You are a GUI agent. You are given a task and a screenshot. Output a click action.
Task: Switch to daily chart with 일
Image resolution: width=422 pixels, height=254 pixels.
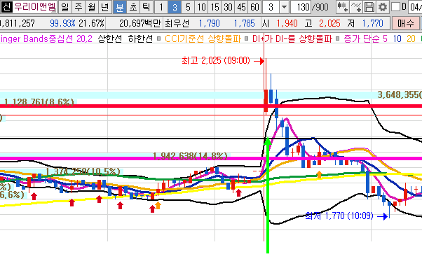click(x=65, y=7)
